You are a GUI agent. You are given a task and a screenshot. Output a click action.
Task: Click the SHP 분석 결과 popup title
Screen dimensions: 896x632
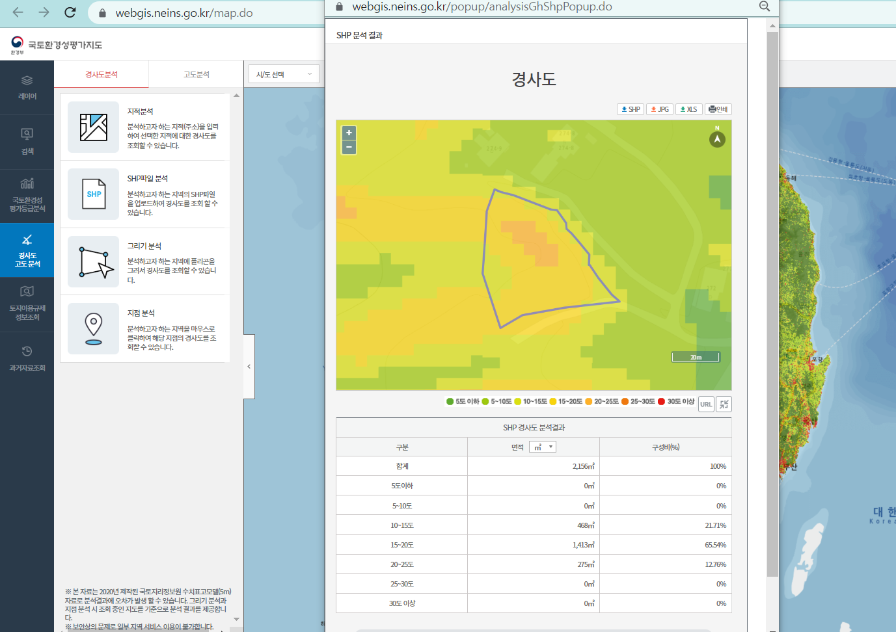(359, 35)
